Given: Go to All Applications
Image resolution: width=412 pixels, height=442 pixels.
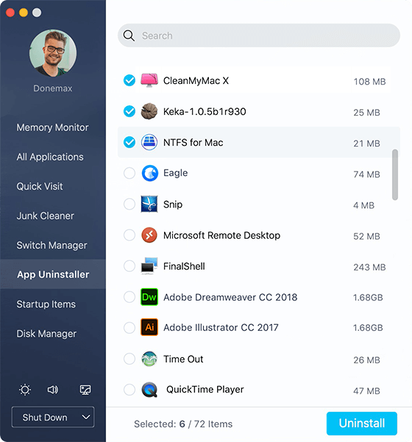Looking at the screenshot, I should point(50,157).
